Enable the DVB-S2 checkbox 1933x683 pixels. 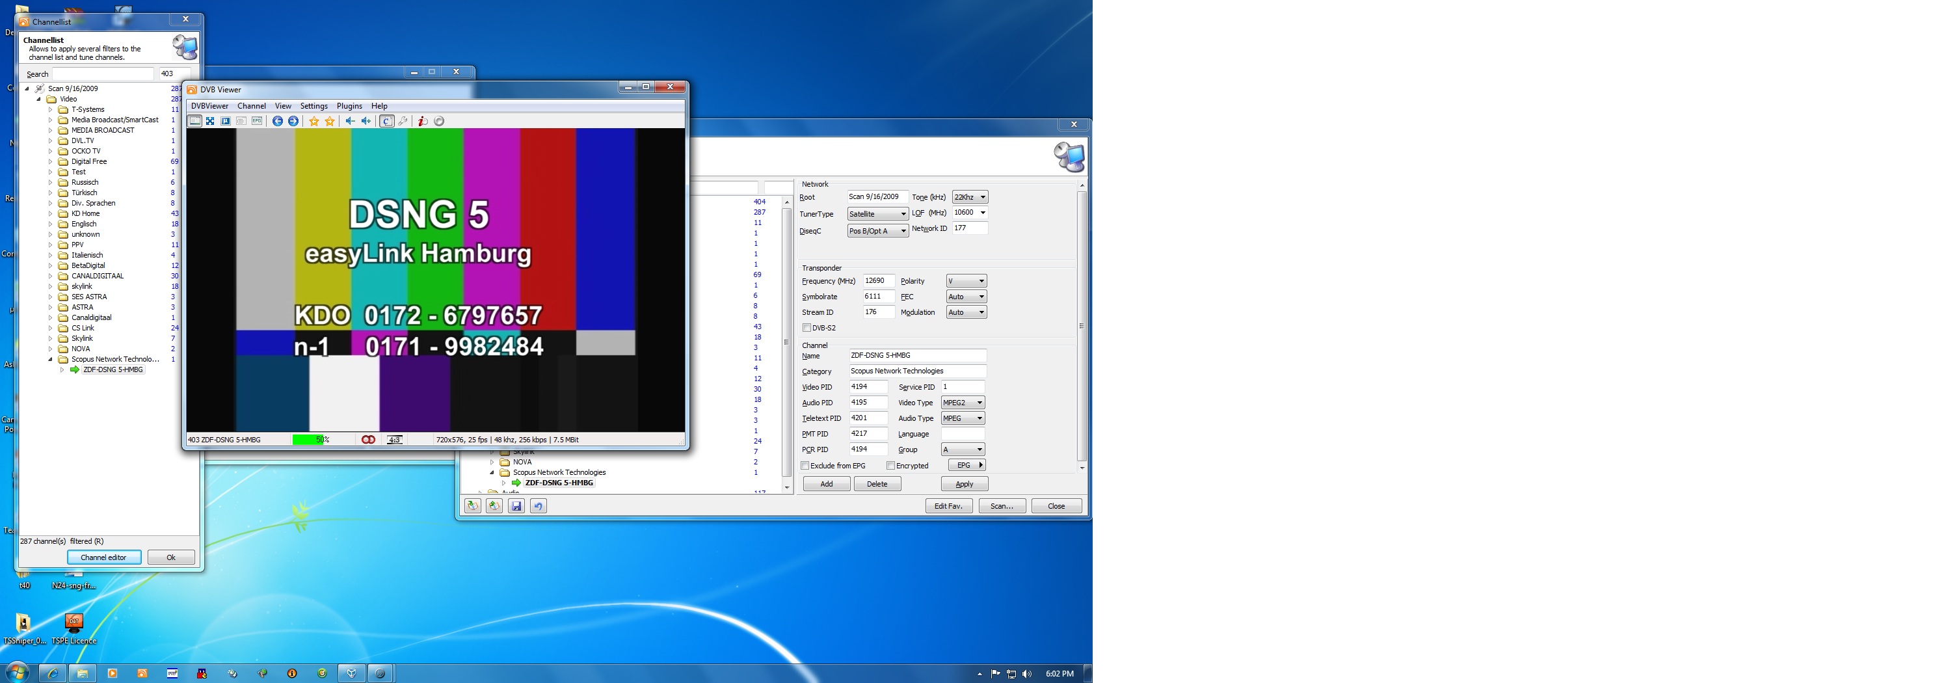807,328
